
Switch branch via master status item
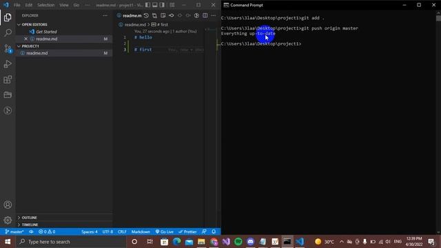click(x=14, y=231)
